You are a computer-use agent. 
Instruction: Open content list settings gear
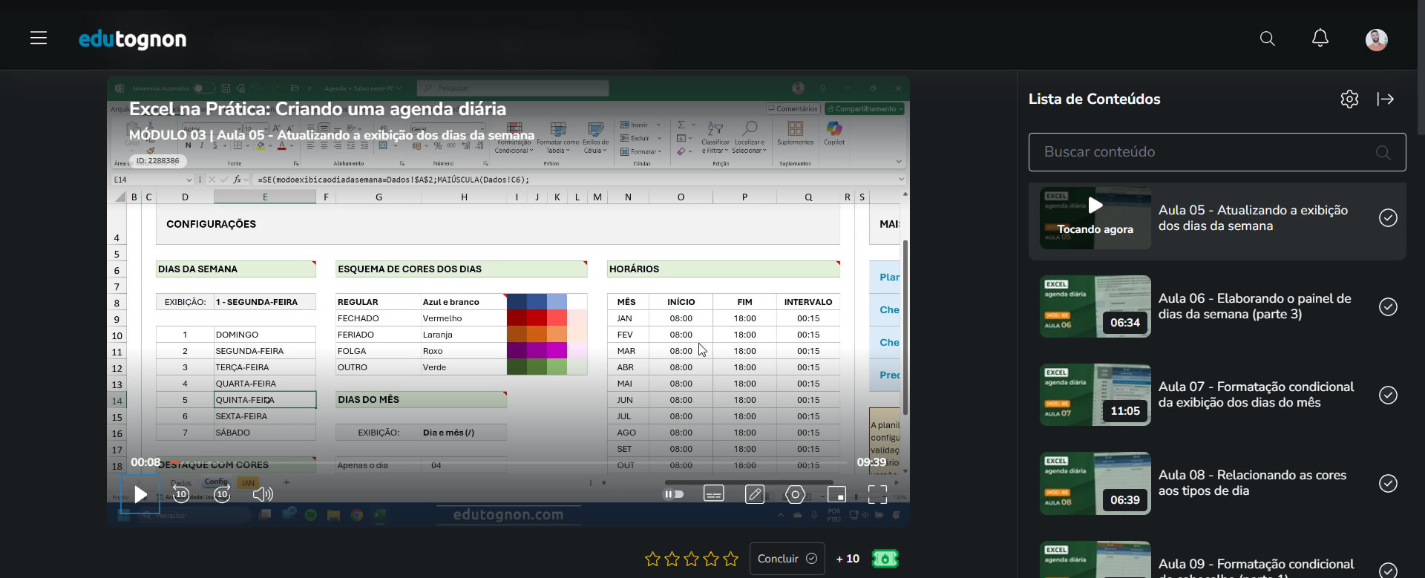click(1349, 99)
